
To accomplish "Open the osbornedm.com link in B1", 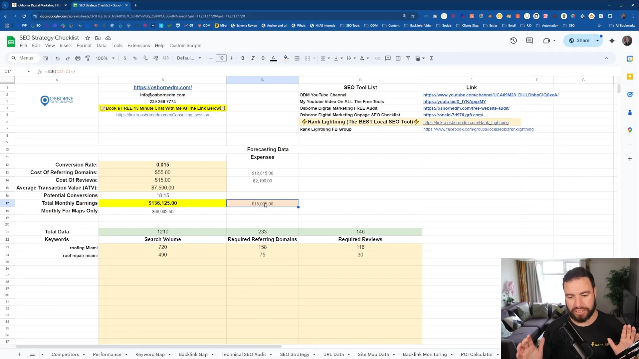I will click(163, 87).
